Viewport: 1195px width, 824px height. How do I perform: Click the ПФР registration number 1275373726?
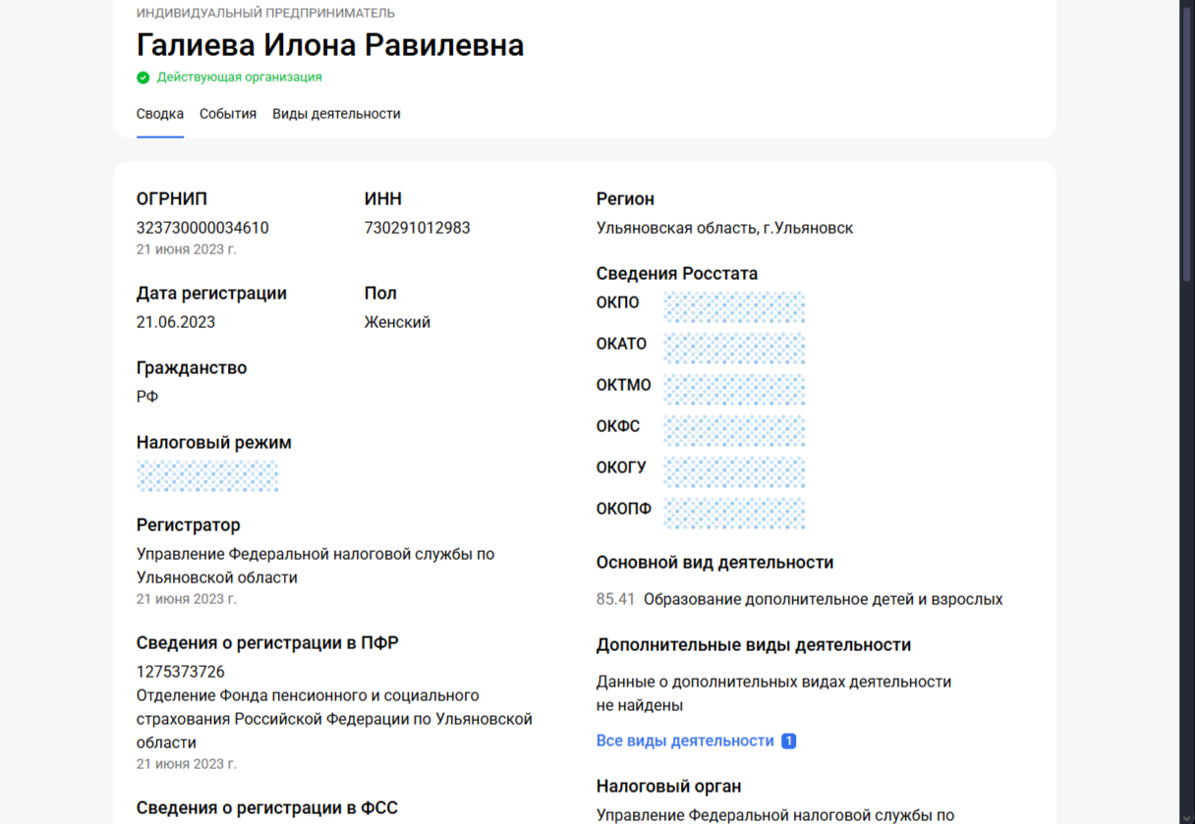181,672
